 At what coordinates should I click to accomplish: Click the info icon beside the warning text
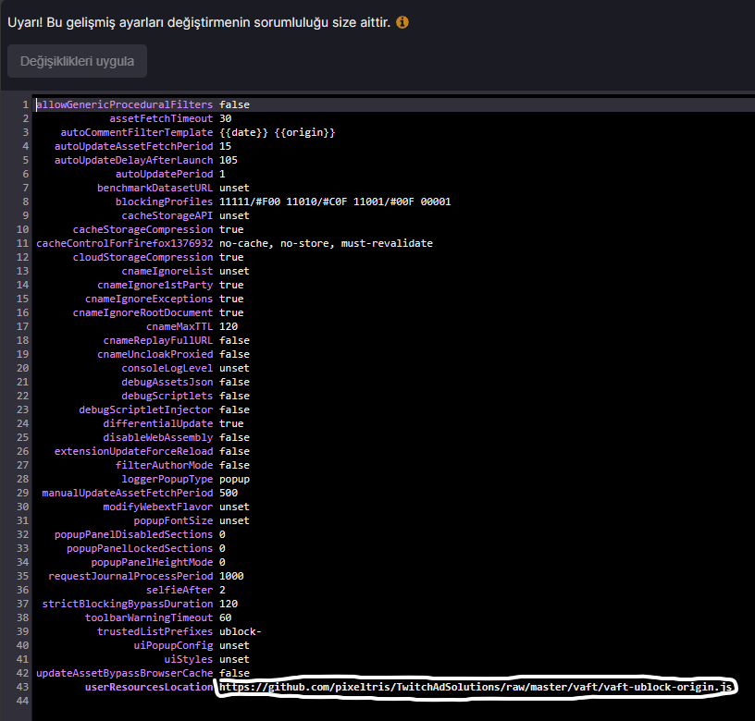402,22
